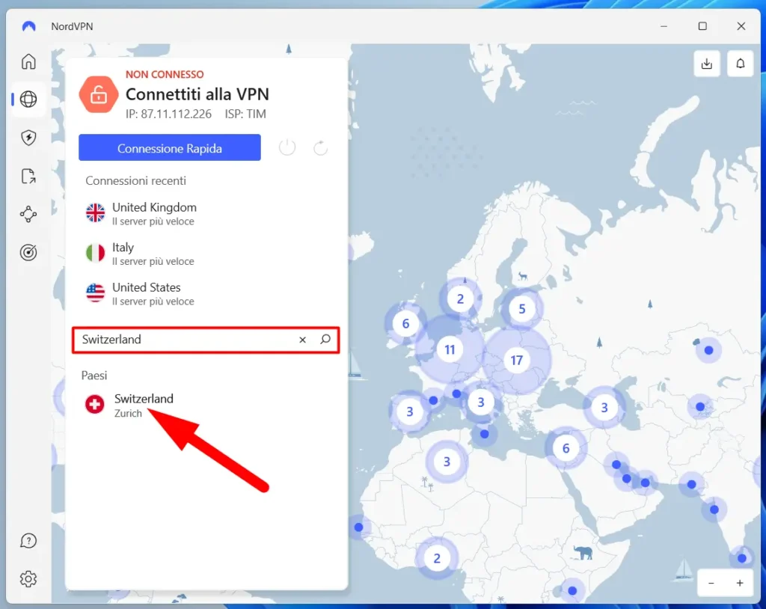The width and height of the screenshot is (766, 609).
Task: Click the download icon at top right
Action: [706, 64]
